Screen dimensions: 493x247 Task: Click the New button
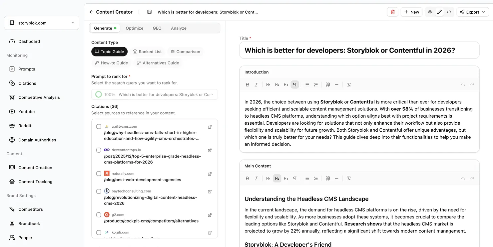click(x=411, y=12)
